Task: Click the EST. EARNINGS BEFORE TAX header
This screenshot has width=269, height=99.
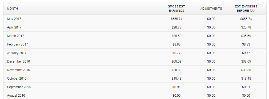Action: click(x=246, y=9)
